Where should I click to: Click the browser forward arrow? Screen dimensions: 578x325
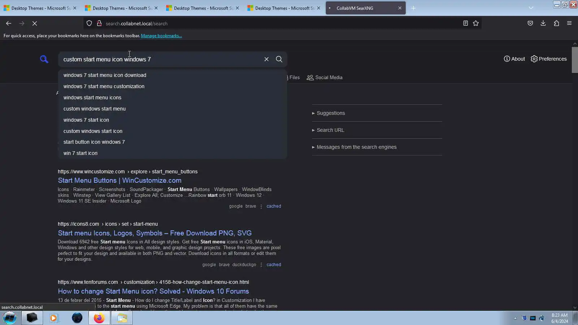[x=22, y=23]
